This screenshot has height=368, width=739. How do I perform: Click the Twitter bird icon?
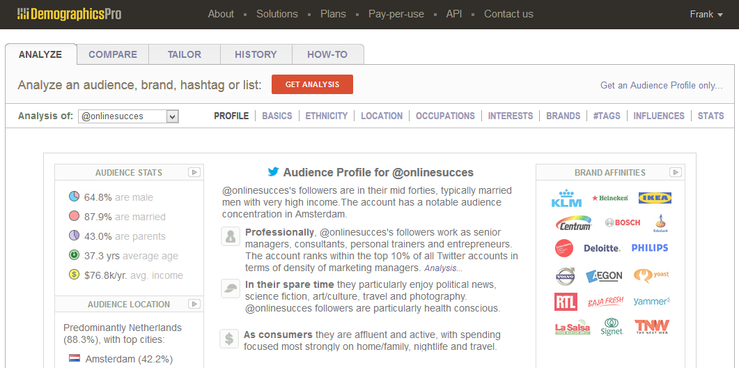tap(273, 171)
